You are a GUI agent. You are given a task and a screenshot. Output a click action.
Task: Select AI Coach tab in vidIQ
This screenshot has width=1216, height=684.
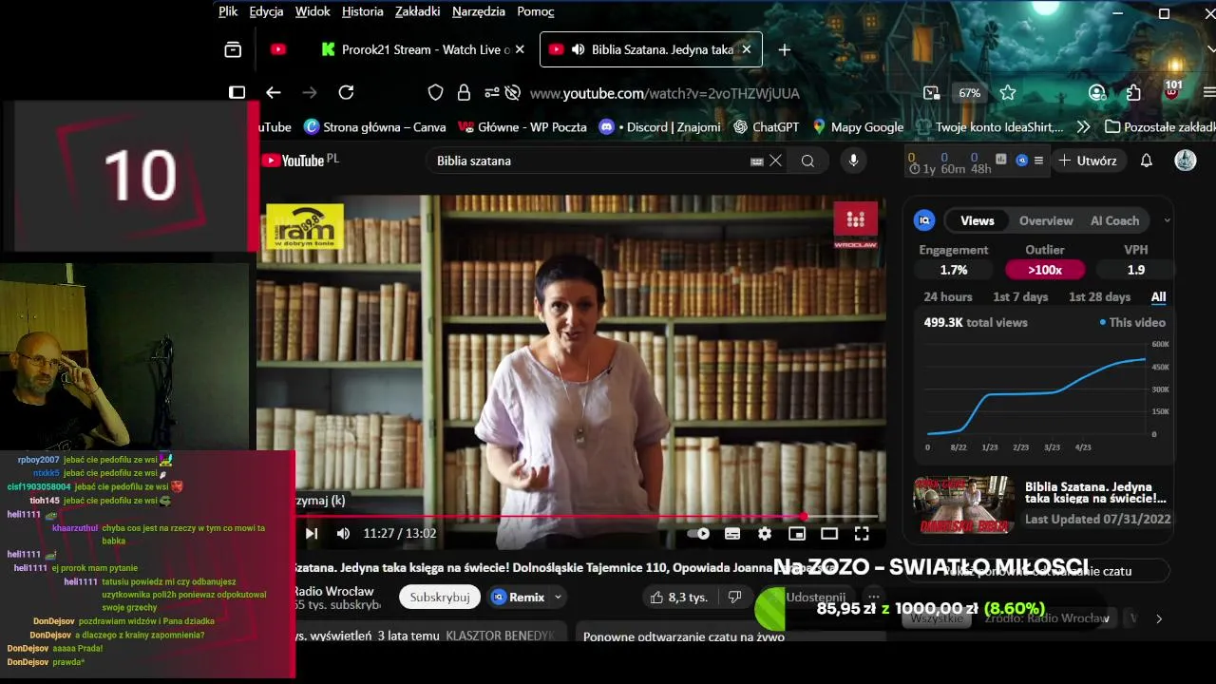[x=1114, y=220]
